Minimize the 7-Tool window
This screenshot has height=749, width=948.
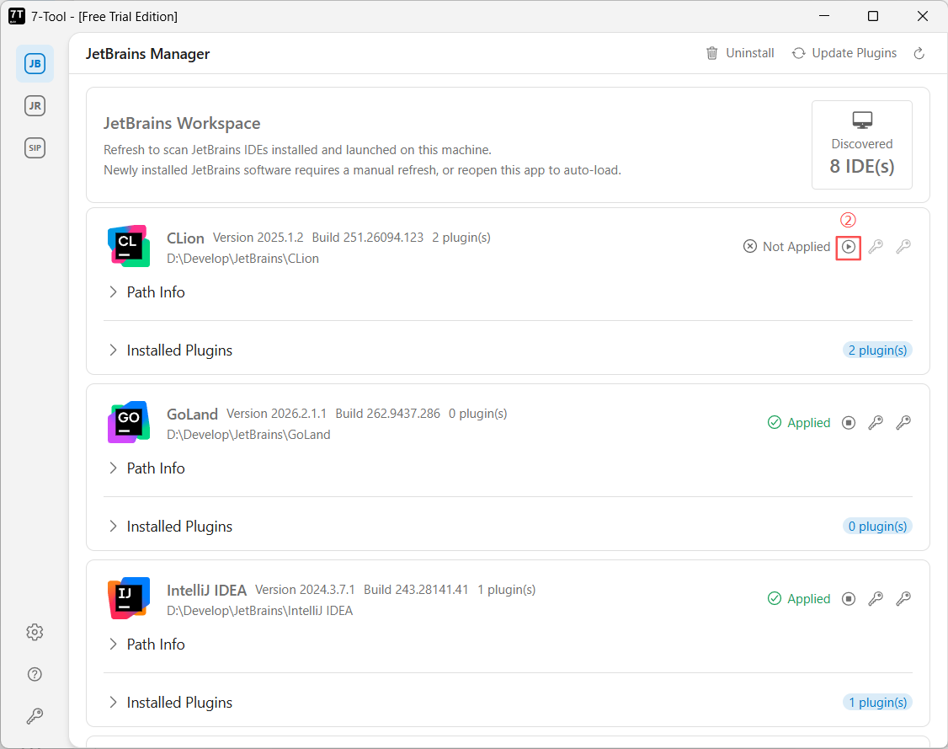824,16
